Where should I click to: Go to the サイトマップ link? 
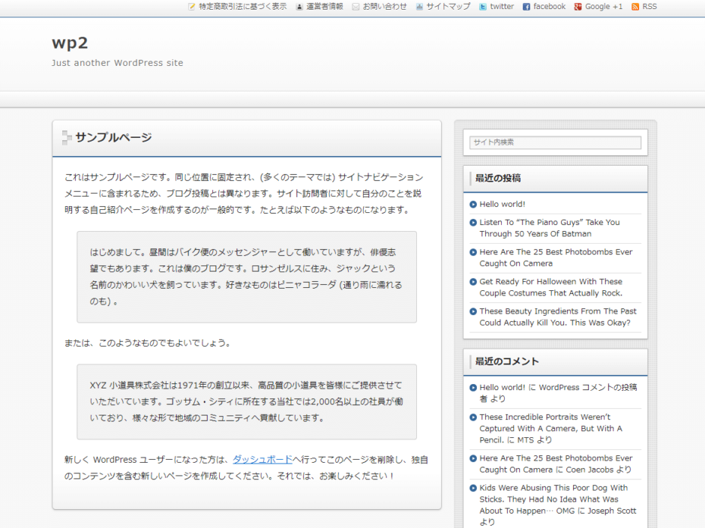[x=448, y=7]
